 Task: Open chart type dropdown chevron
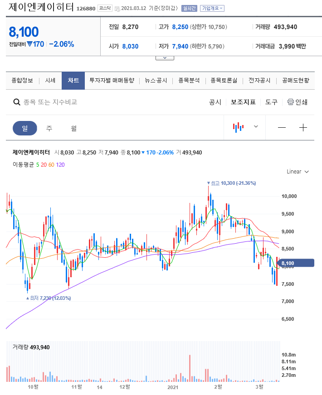[256, 126]
